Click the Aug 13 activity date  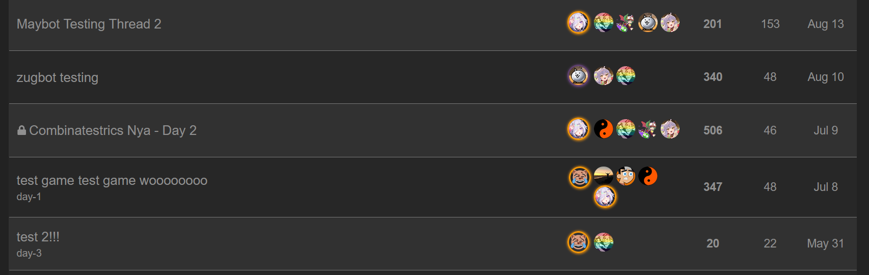(x=826, y=24)
